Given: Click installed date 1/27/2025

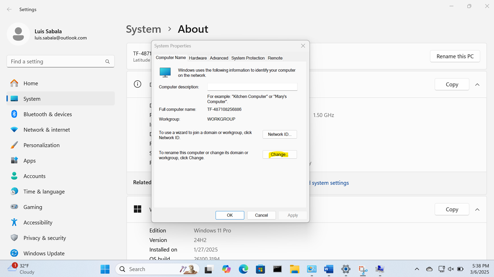Looking at the screenshot, I should pos(206,250).
